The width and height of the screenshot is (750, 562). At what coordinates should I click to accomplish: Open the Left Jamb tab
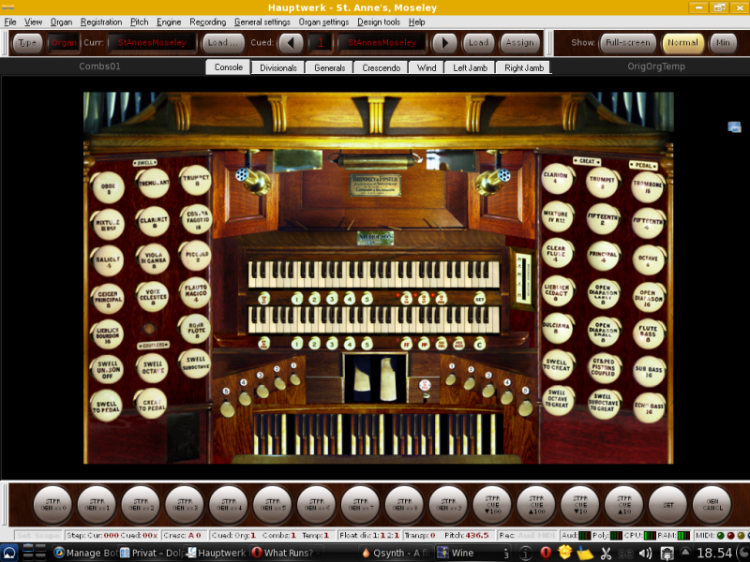[x=471, y=67]
